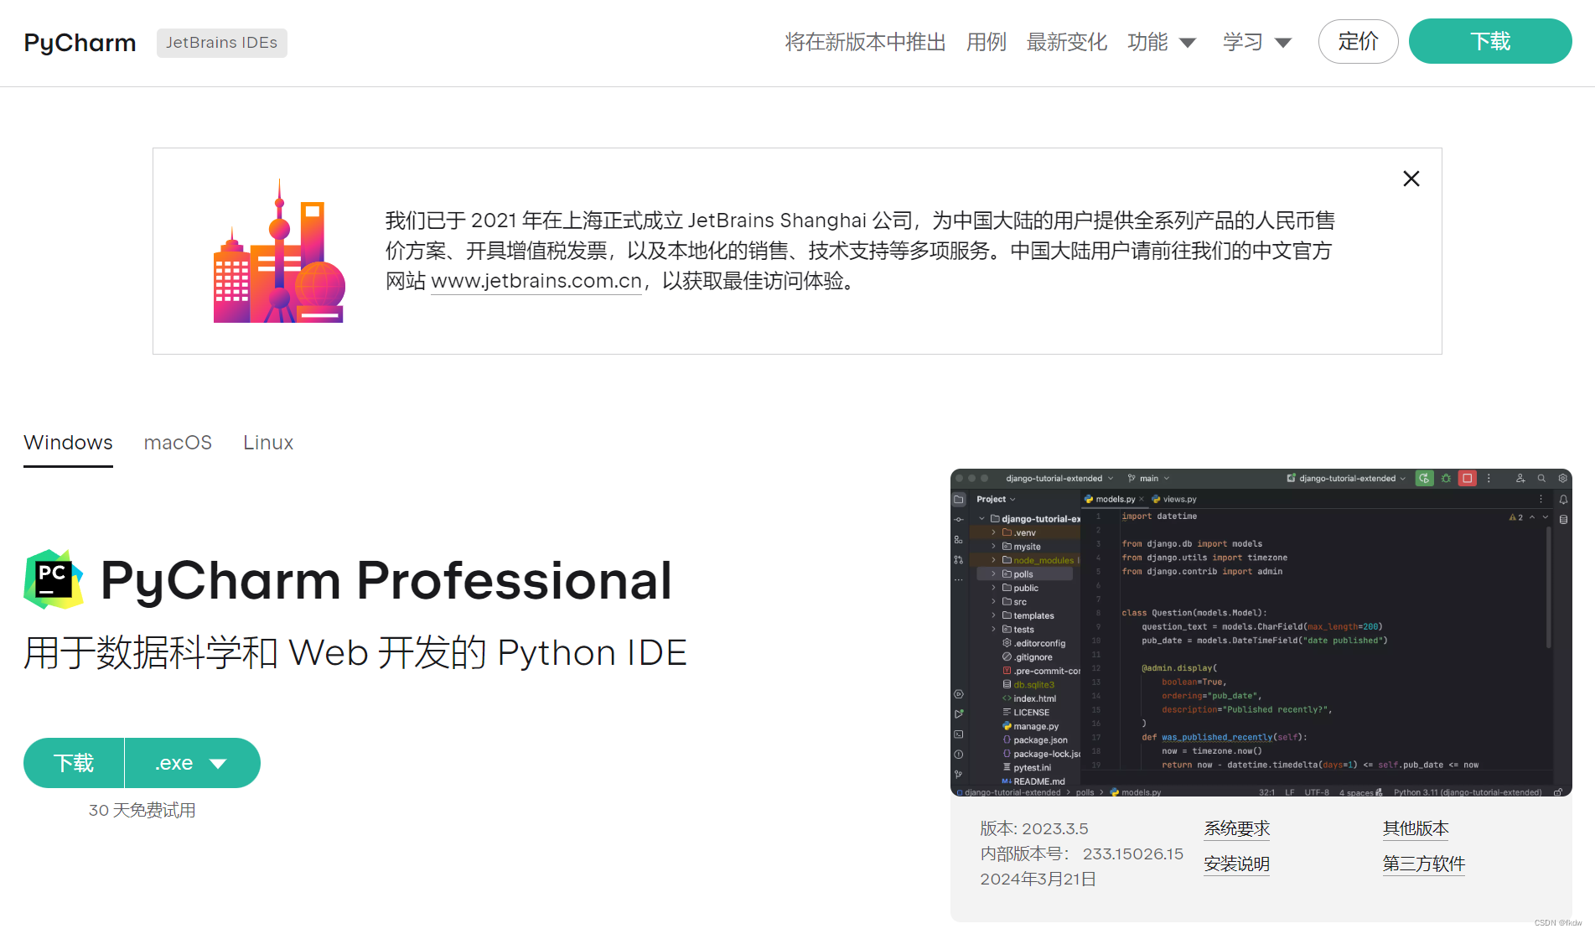Viewport: 1595px width, 934px height.
Task: Open the JetBrains IDEs badge
Action: pyautogui.click(x=221, y=43)
